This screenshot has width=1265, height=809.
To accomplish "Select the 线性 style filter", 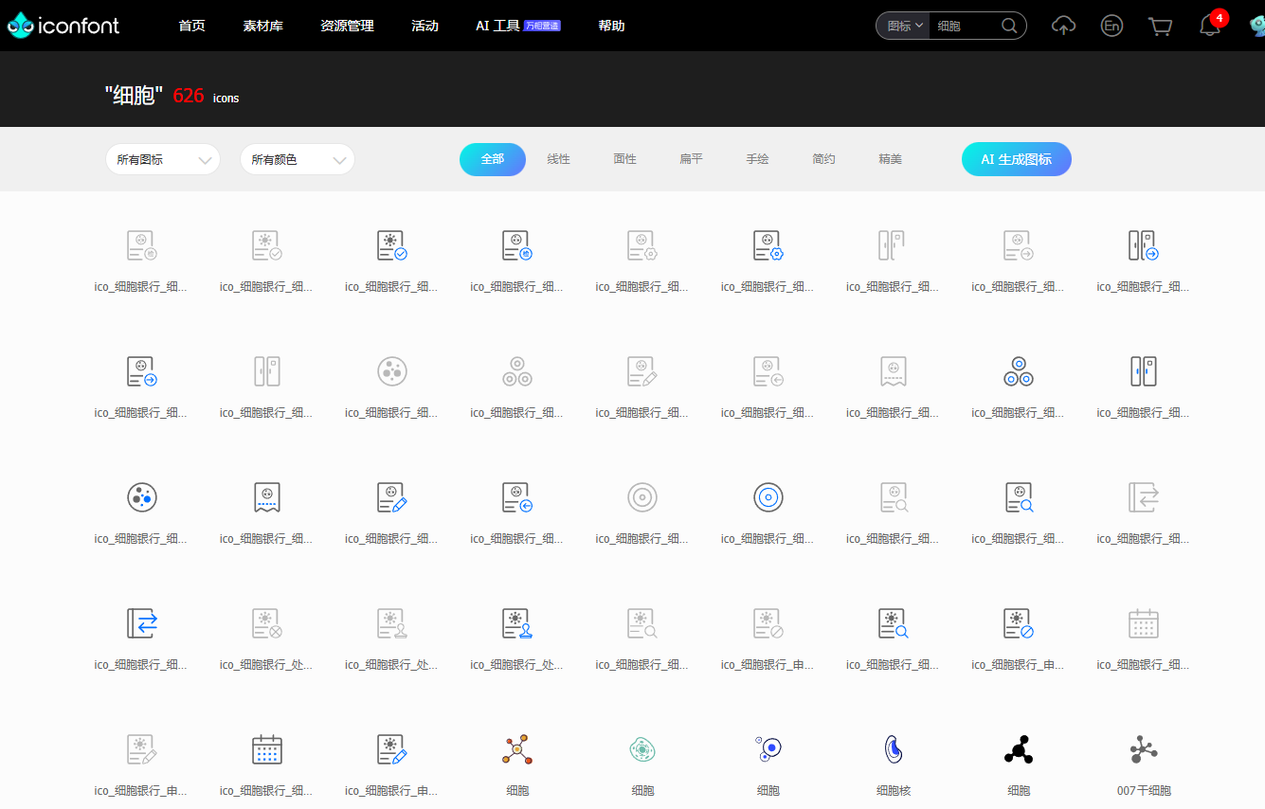I will (558, 159).
